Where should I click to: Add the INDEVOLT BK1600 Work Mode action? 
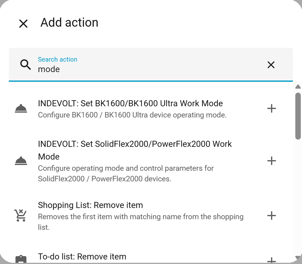tap(271, 108)
